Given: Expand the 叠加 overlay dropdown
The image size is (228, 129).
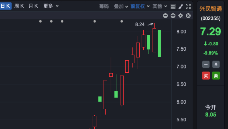Looking at the screenshot, I should [121, 6].
